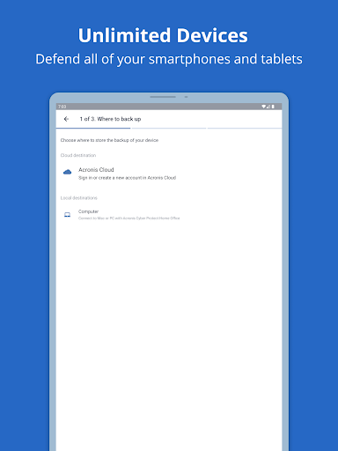Click the third step progress segment

tap(245, 129)
